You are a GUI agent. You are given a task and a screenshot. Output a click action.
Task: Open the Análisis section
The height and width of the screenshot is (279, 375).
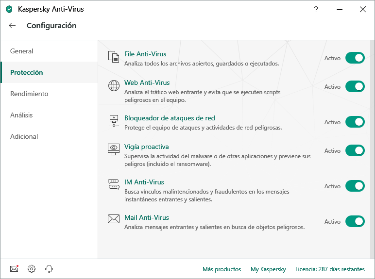pyautogui.click(x=21, y=115)
